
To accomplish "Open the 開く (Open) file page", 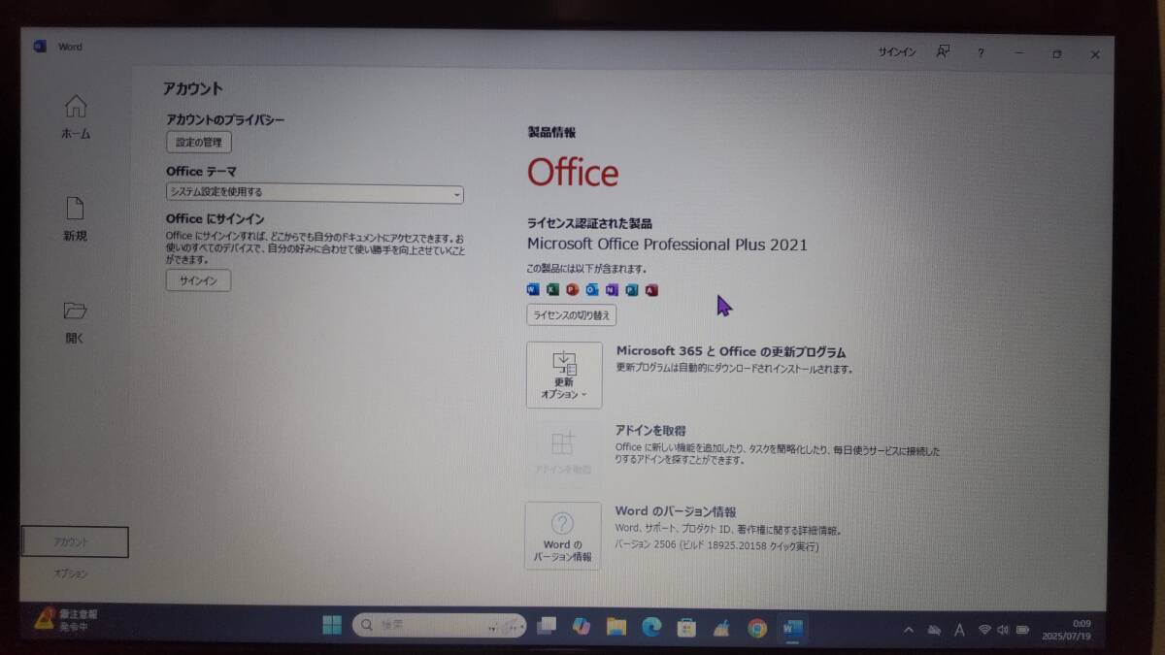I will coord(75,323).
